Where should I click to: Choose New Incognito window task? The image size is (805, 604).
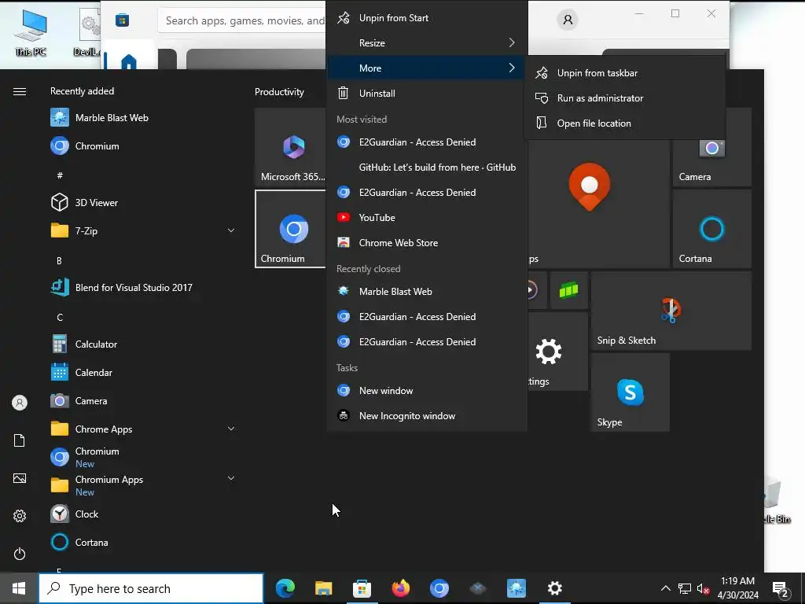(427, 416)
